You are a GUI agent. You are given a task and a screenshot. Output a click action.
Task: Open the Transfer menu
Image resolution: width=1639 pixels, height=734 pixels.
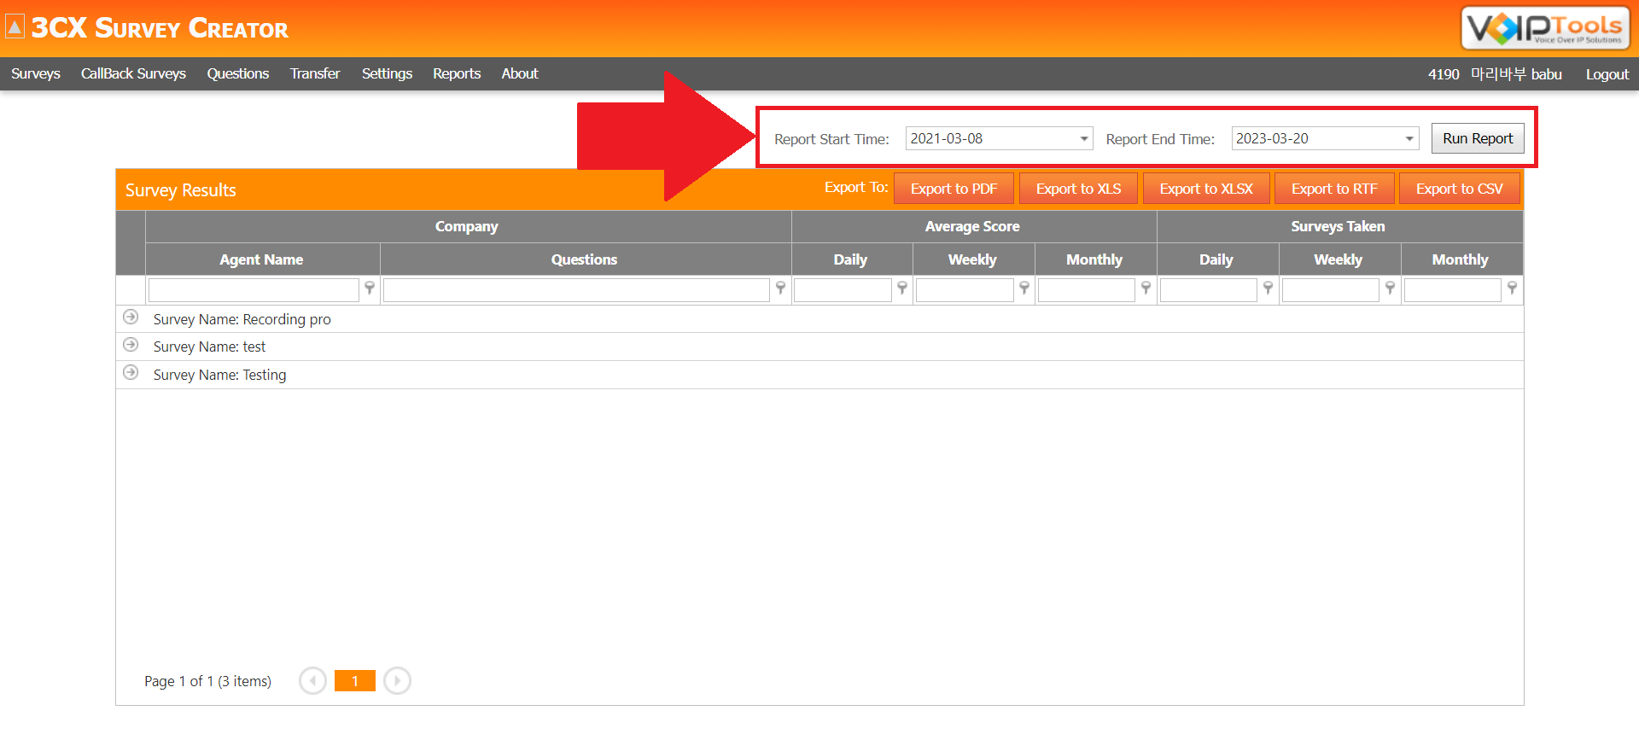315,73
